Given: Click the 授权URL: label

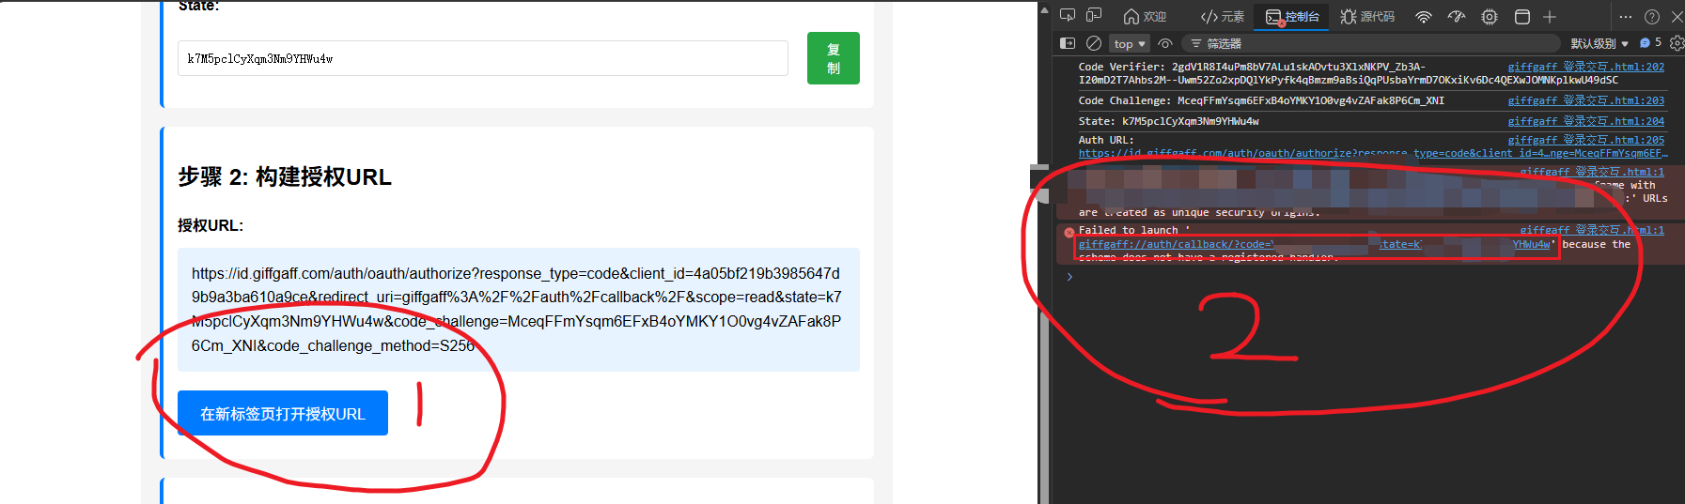Looking at the screenshot, I should (211, 225).
